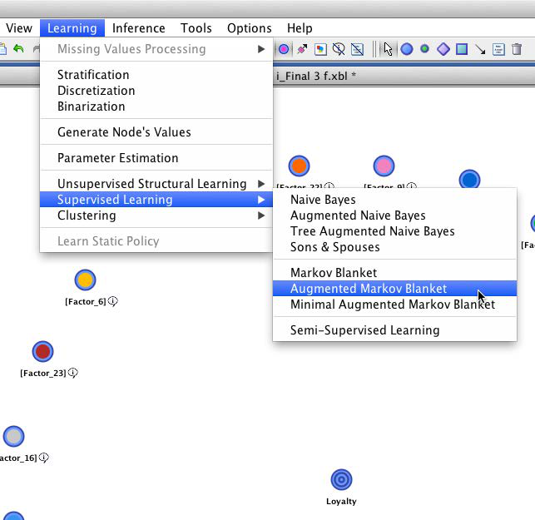Screen dimensions: 535x520
Task: Open the Options menu
Action: [x=250, y=28]
